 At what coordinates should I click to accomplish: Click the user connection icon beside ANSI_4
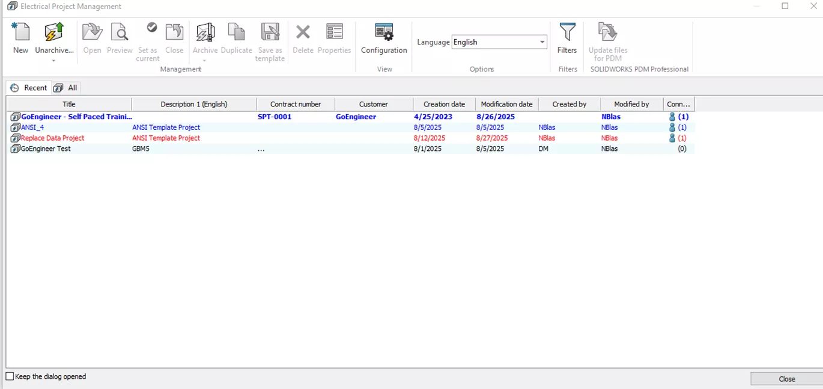click(672, 127)
